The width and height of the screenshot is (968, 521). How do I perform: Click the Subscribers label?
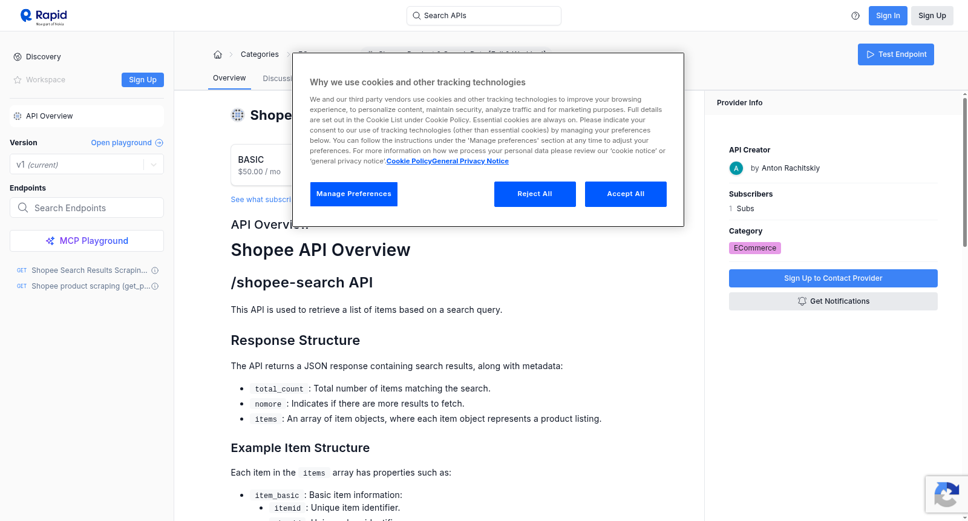pyautogui.click(x=751, y=194)
